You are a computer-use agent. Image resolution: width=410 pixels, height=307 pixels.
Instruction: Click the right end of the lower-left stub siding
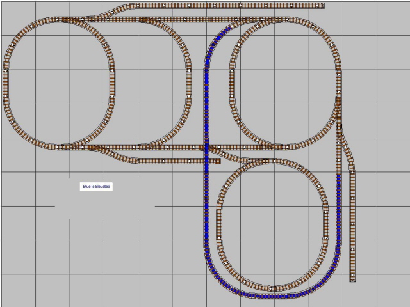tap(218, 161)
